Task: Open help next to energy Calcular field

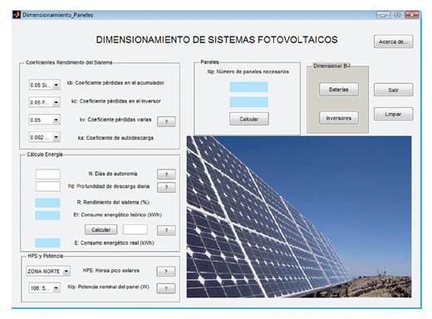Action: (x=166, y=230)
